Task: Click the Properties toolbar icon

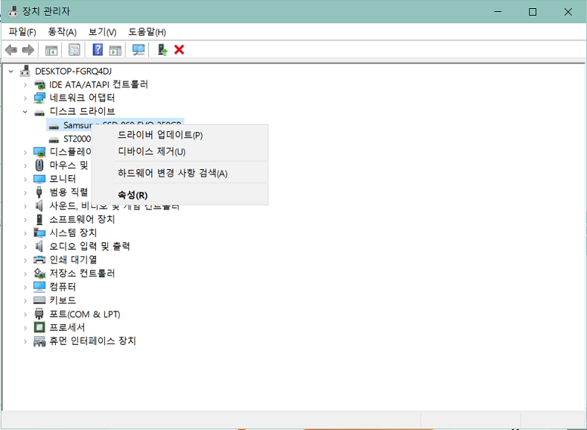Action: (x=74, y=50)
